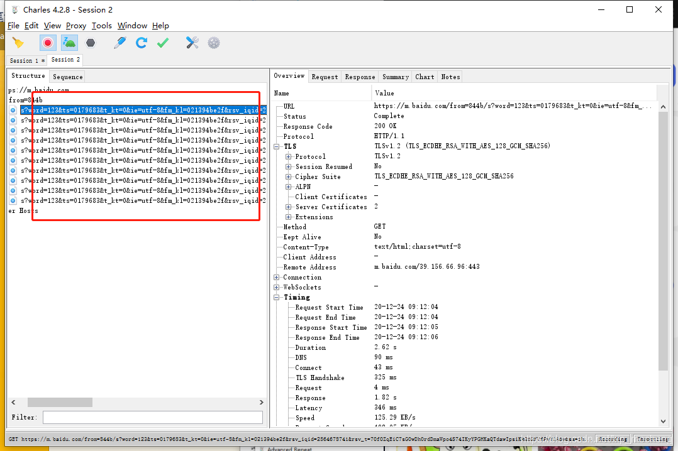
Task: Open the Tools menu
Action: tap(102, 26)
